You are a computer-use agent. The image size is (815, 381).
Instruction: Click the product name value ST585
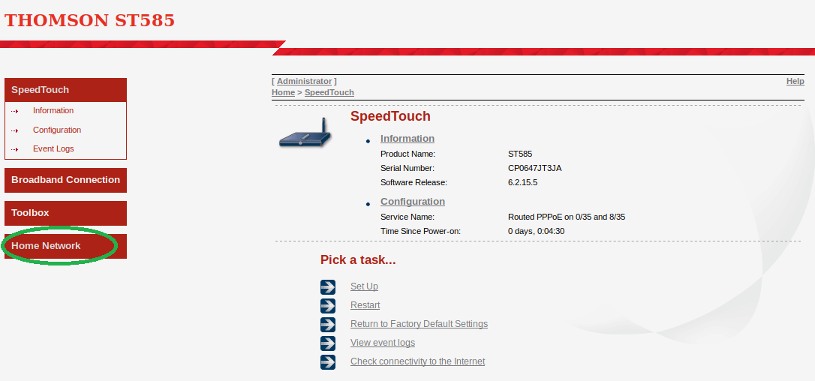point(520,154)
